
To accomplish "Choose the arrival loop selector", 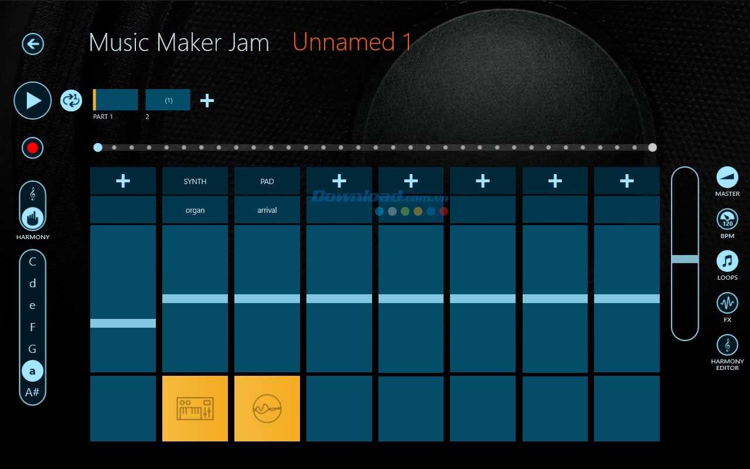I will [x=267, y=210].
